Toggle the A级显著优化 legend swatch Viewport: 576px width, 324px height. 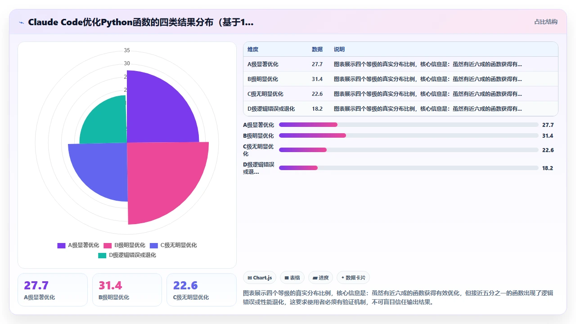pyautogui.click(x=62, y=245)
